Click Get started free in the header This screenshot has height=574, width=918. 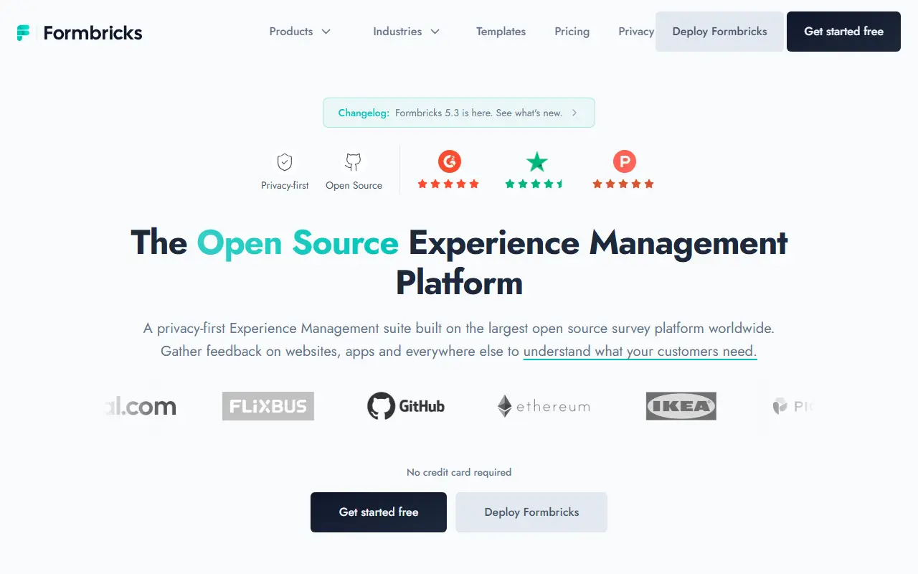click(x=843, y=32)
